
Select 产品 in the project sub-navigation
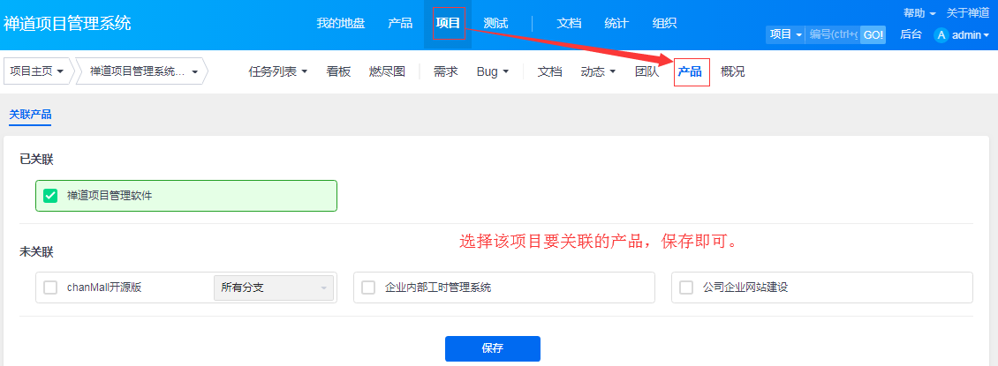tap(692, 71)
